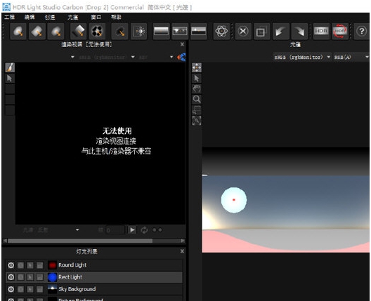Viewport: 371px width, 301px height.
Task: Toggle Round Light second gray square button
Action: 30,265
